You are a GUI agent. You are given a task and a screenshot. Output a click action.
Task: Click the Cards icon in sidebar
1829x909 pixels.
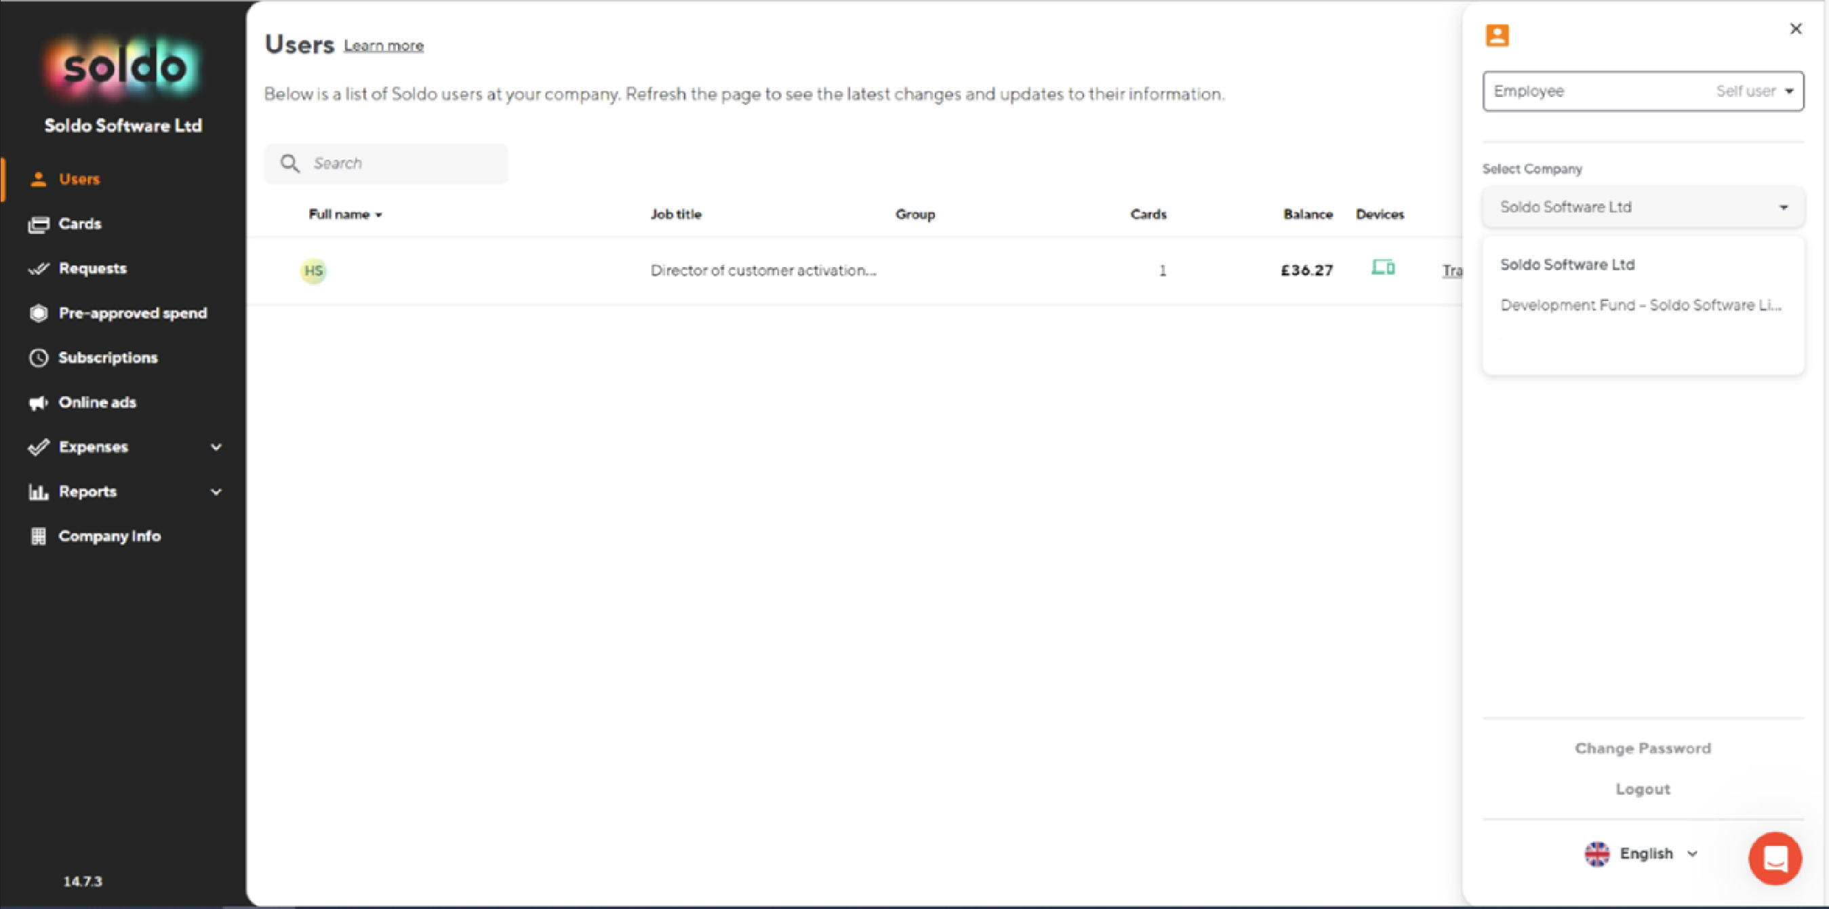(x=39, y=224)
